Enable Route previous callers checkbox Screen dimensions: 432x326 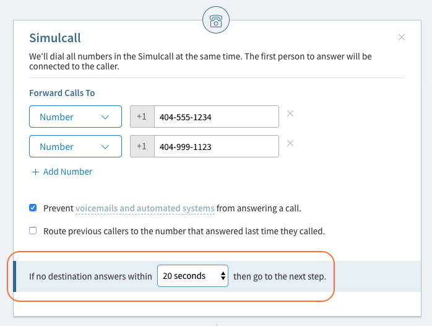pos(33,231)
